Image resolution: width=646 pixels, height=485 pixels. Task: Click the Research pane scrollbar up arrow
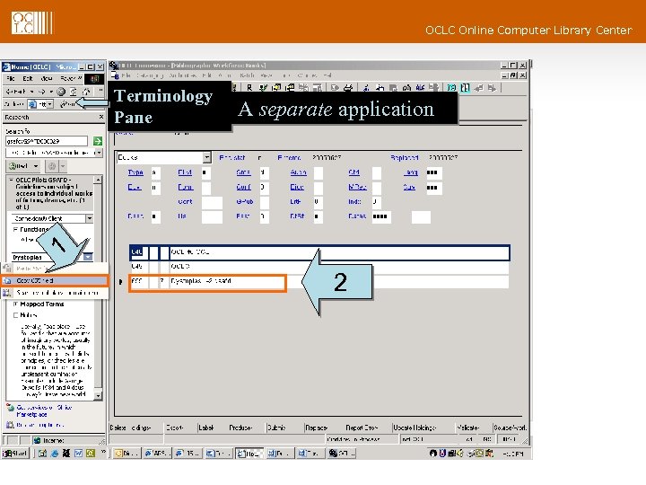[98, 180]
